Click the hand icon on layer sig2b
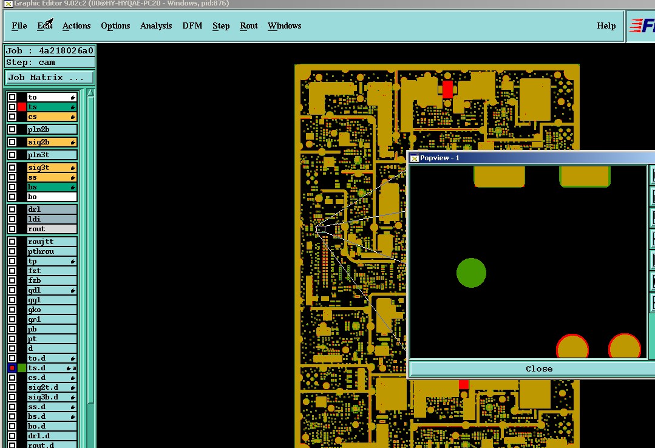 click(73, 143)
